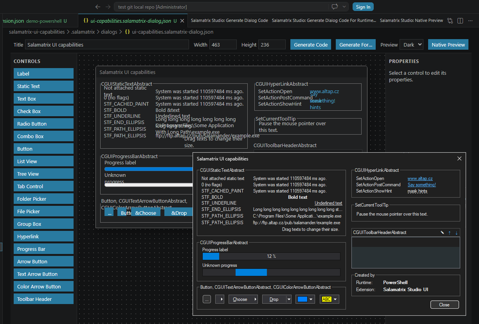Add a Radio Button control
The height and width of the screenshot is (324, 479).
(x=43, y=124)
